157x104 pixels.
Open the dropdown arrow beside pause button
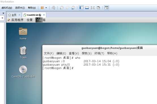point(46,8)
